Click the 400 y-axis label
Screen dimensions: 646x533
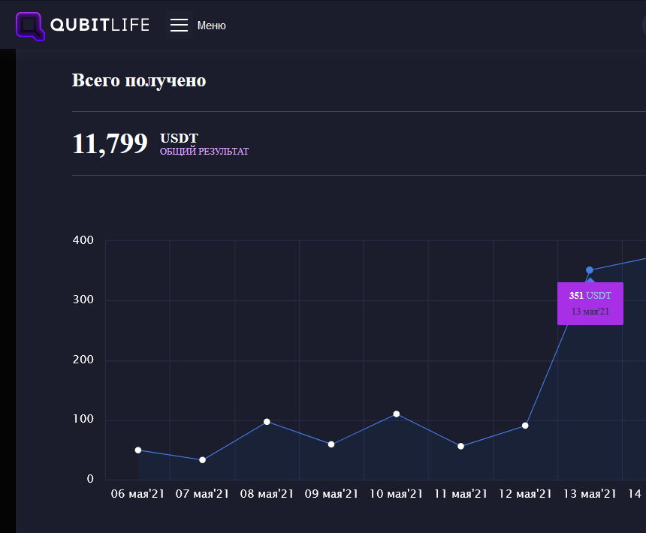point(83,240)
